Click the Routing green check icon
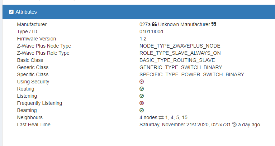 pyautogui.click(x=142, y=89)
